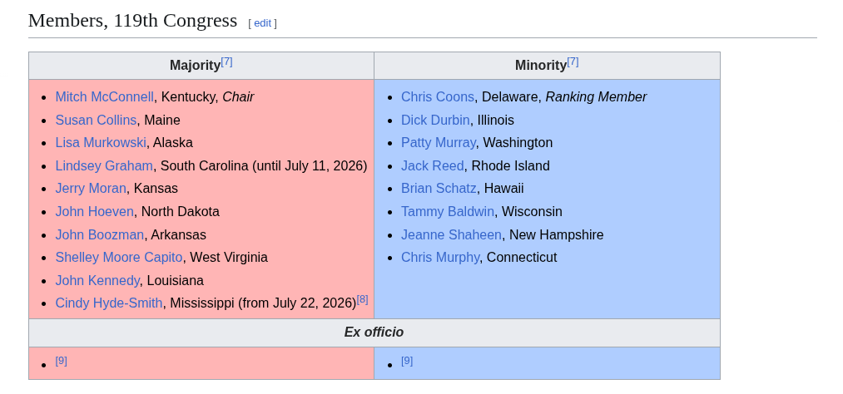843x394 pixels.
Task: Go to Jack Reed's page
Action: click(x=432, y=166)
